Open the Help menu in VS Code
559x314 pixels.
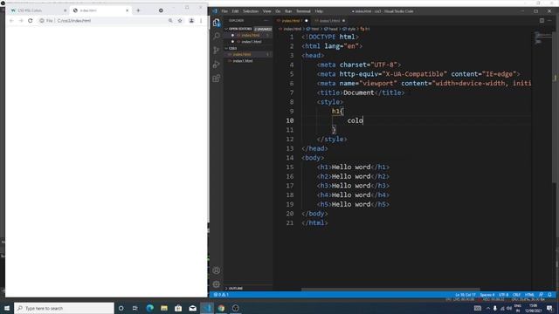click(x=319, y=11)
